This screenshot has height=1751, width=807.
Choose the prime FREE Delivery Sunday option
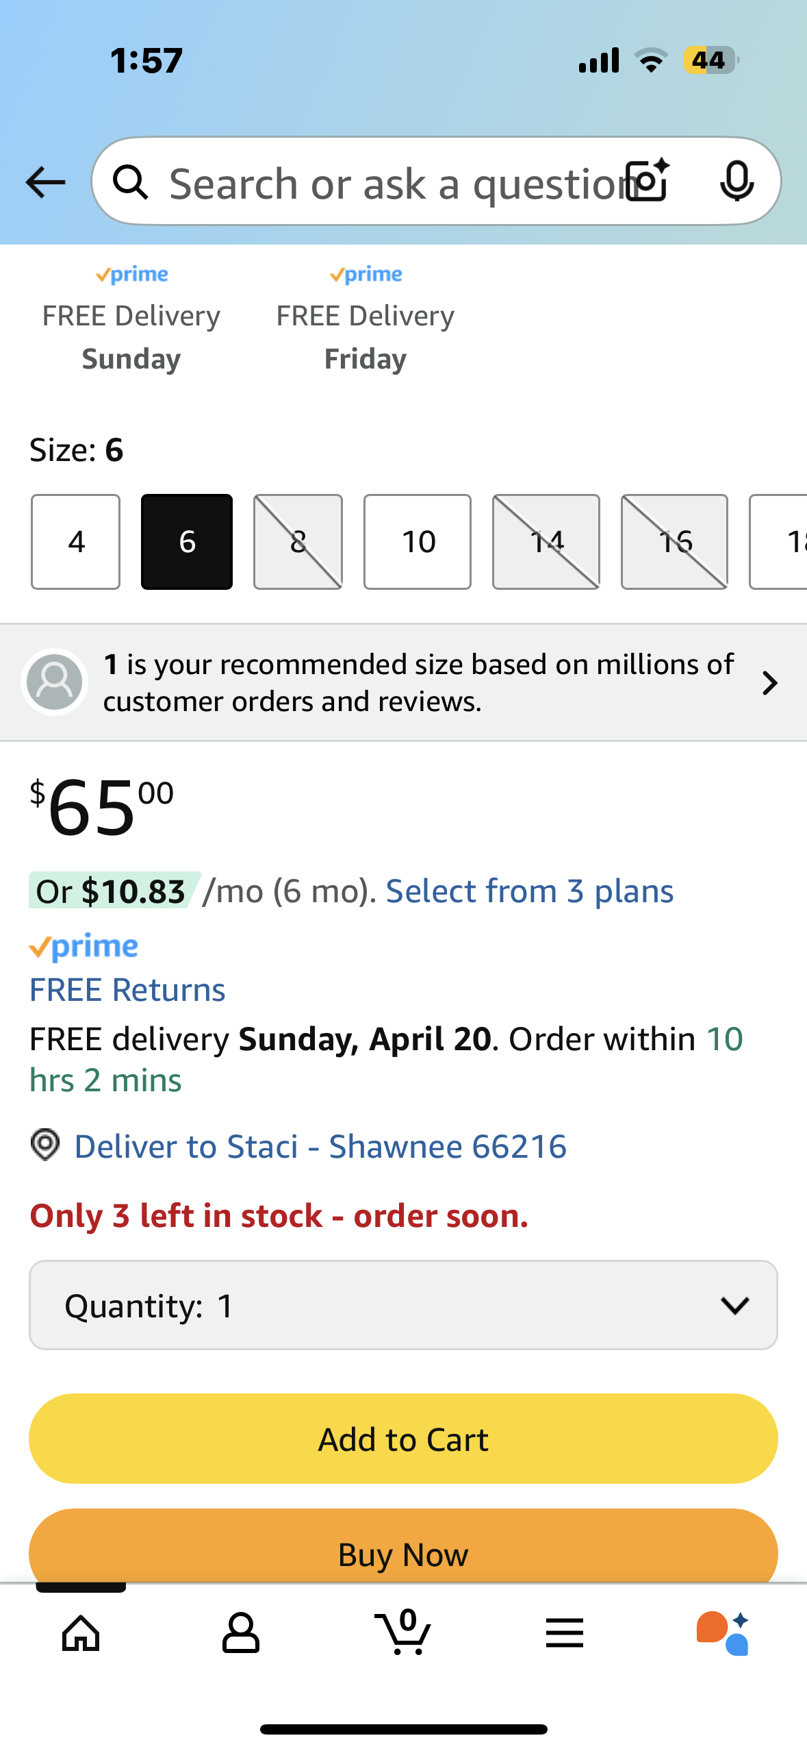(x=131, y=318)
